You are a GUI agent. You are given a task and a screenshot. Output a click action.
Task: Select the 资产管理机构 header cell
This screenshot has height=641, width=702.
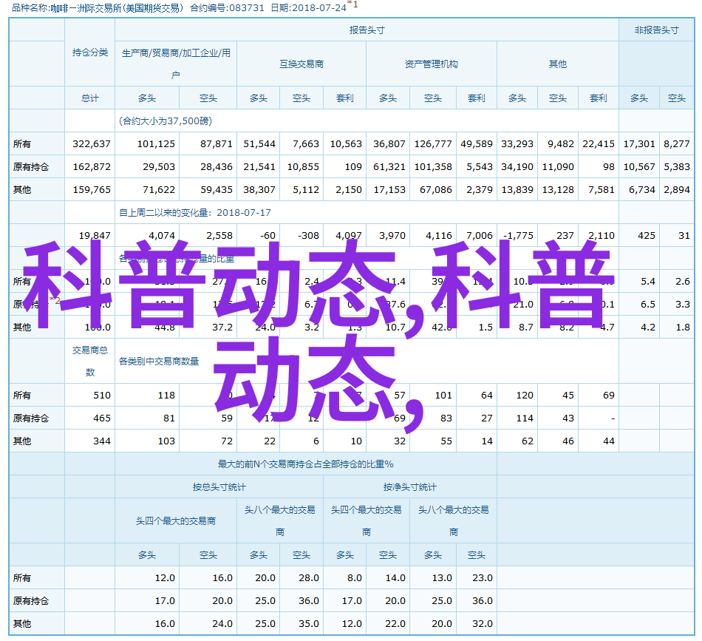coord(431,64)
